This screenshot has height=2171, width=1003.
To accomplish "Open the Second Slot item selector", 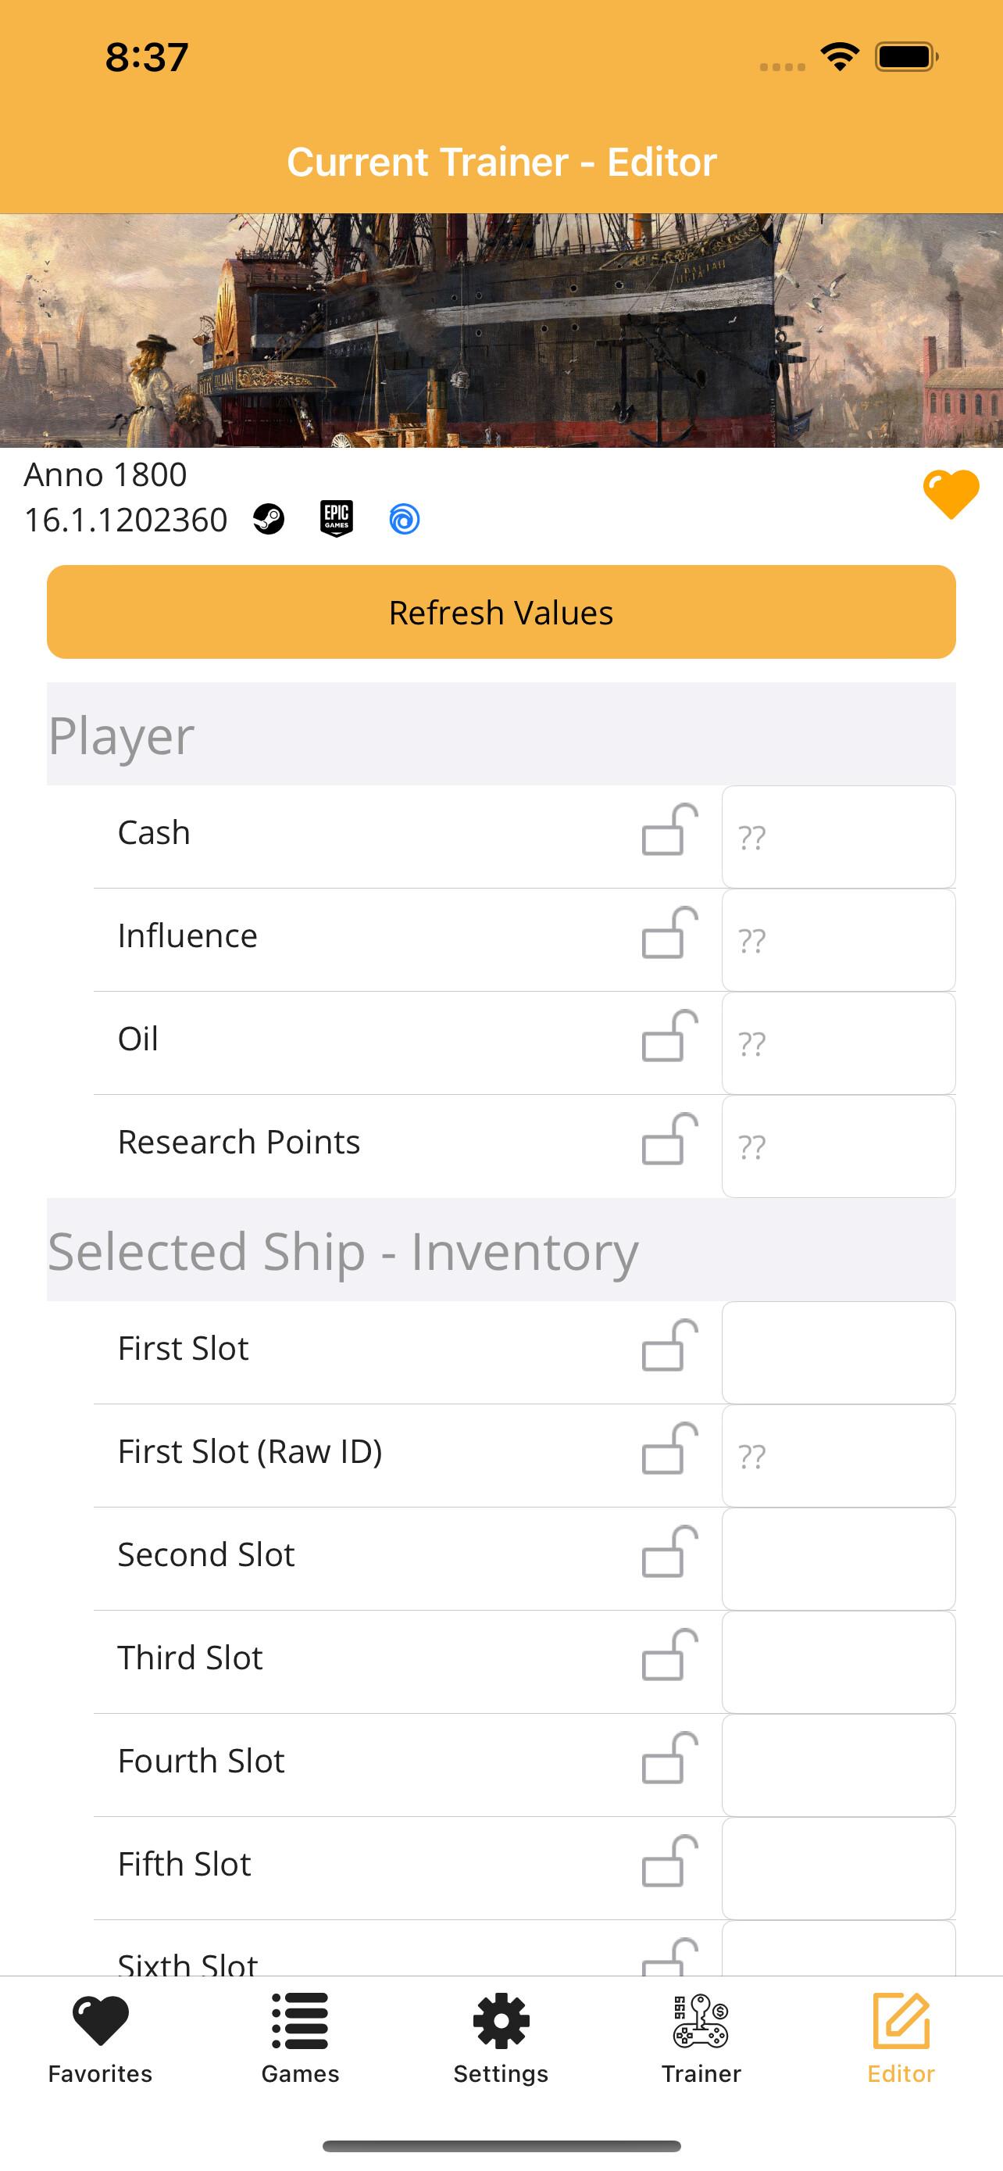I will click(839, 1559).
